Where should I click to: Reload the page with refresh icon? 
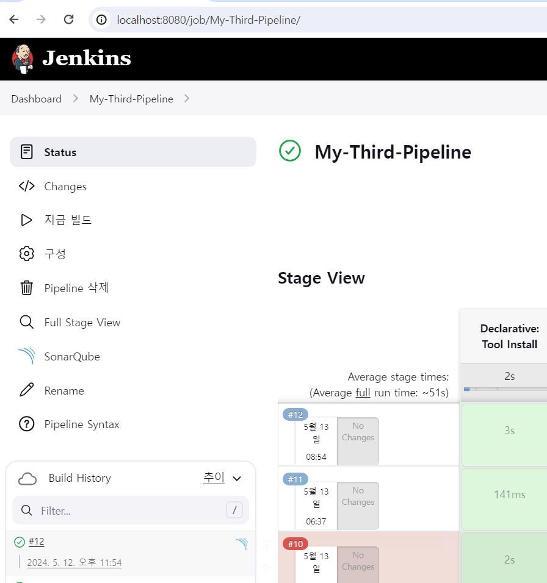pyautogui.click(x=68, y=20)
